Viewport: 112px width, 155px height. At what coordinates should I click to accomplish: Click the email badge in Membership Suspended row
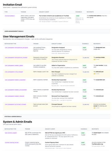[x=84, y=80]
